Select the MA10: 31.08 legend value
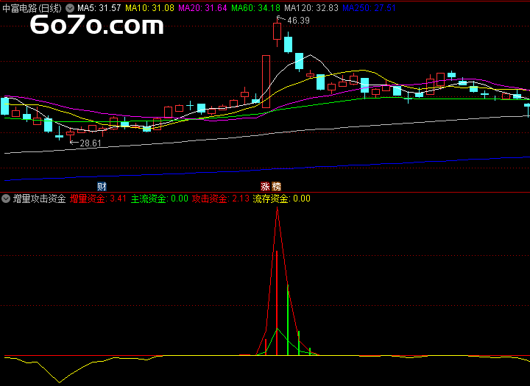The width and height of the screenshot is (530, 386). [149, 8]
